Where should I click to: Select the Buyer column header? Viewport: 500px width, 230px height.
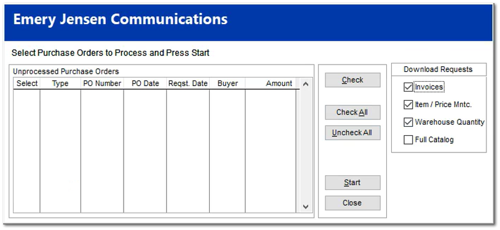click(x=228, y=84)
